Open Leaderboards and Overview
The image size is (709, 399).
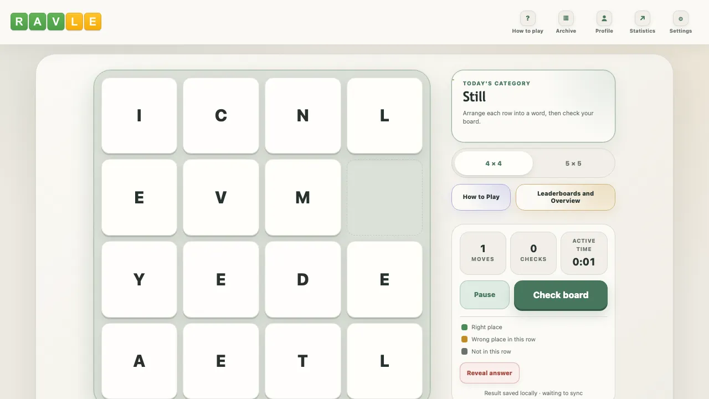click(566, 197)
